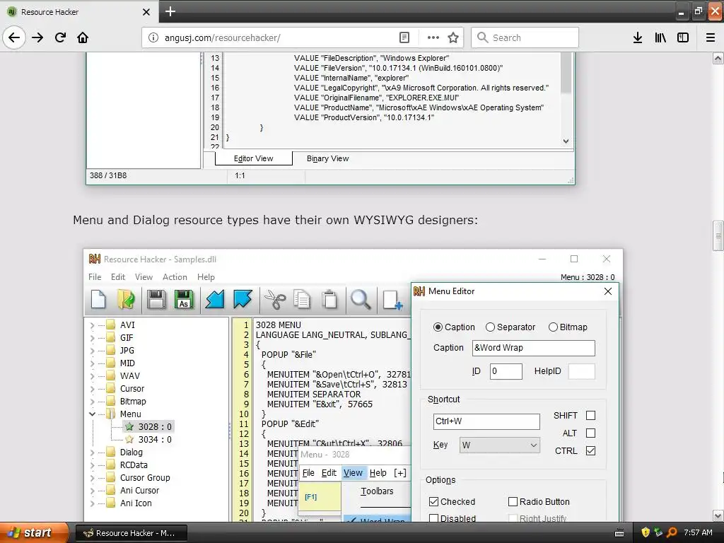Image resolution: width=724 pixels, height=543 pixels.
Task: Open the Firefox hamburger menu
Action: (x=711, y=37)
